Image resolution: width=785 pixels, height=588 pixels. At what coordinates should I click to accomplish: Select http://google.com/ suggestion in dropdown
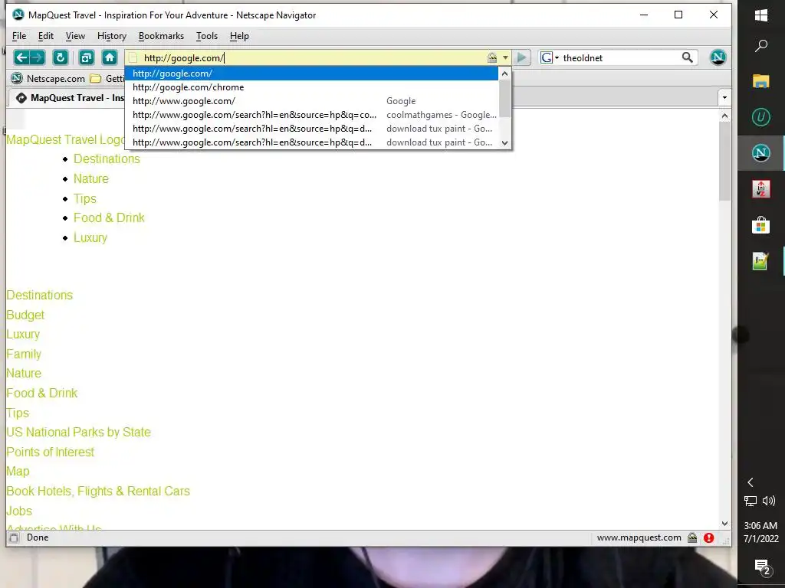click(312, 73)
